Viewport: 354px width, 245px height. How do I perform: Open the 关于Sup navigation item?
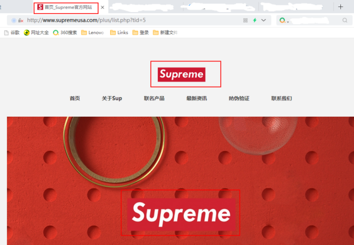click(x=112, y=99)
